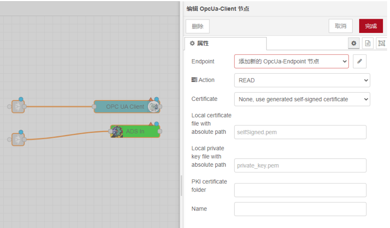390x228 pixels.
Task: Select the OPC UA Client node icon
Action: pos(154,107)
